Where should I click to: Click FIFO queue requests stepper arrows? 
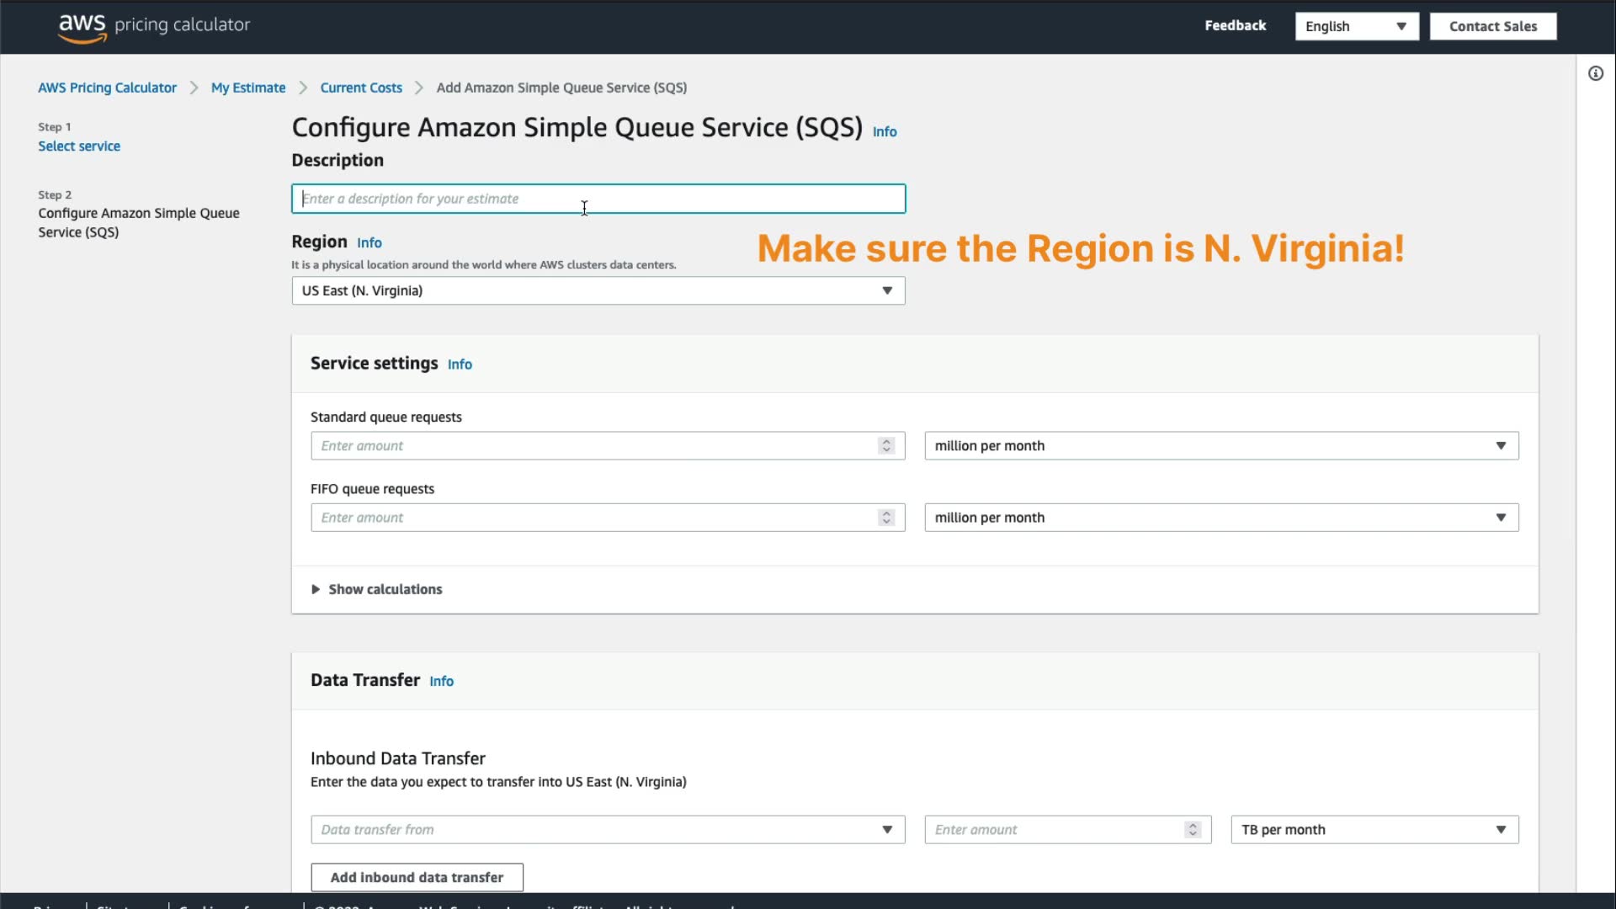[x=886, y=518]
